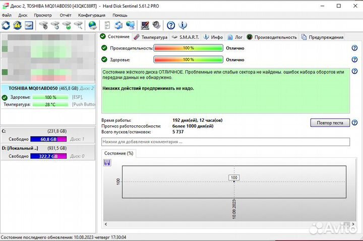Open the S.M.A.R.T. tab
Image resolution: width=363 pixels, height=241 pixels.
coord(186,37)
